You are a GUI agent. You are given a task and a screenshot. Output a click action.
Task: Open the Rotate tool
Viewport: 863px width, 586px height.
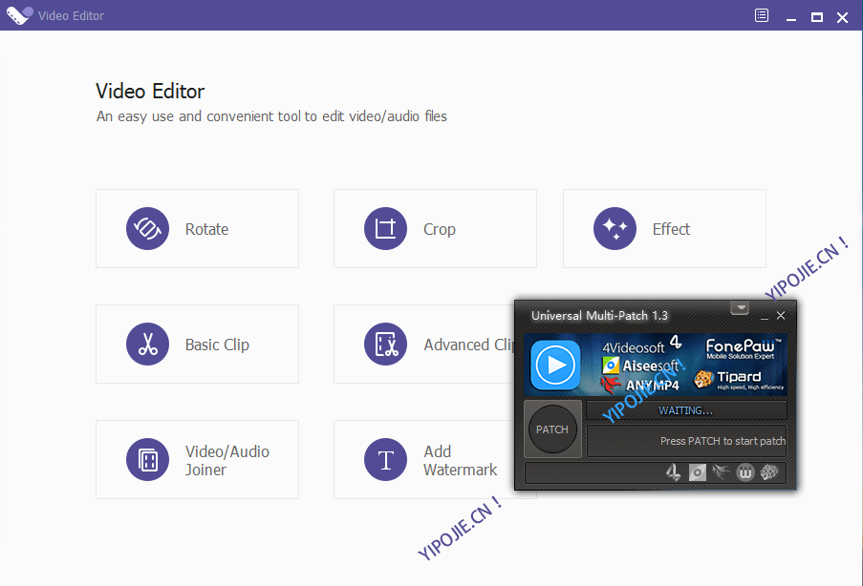(x=197, y=229)
